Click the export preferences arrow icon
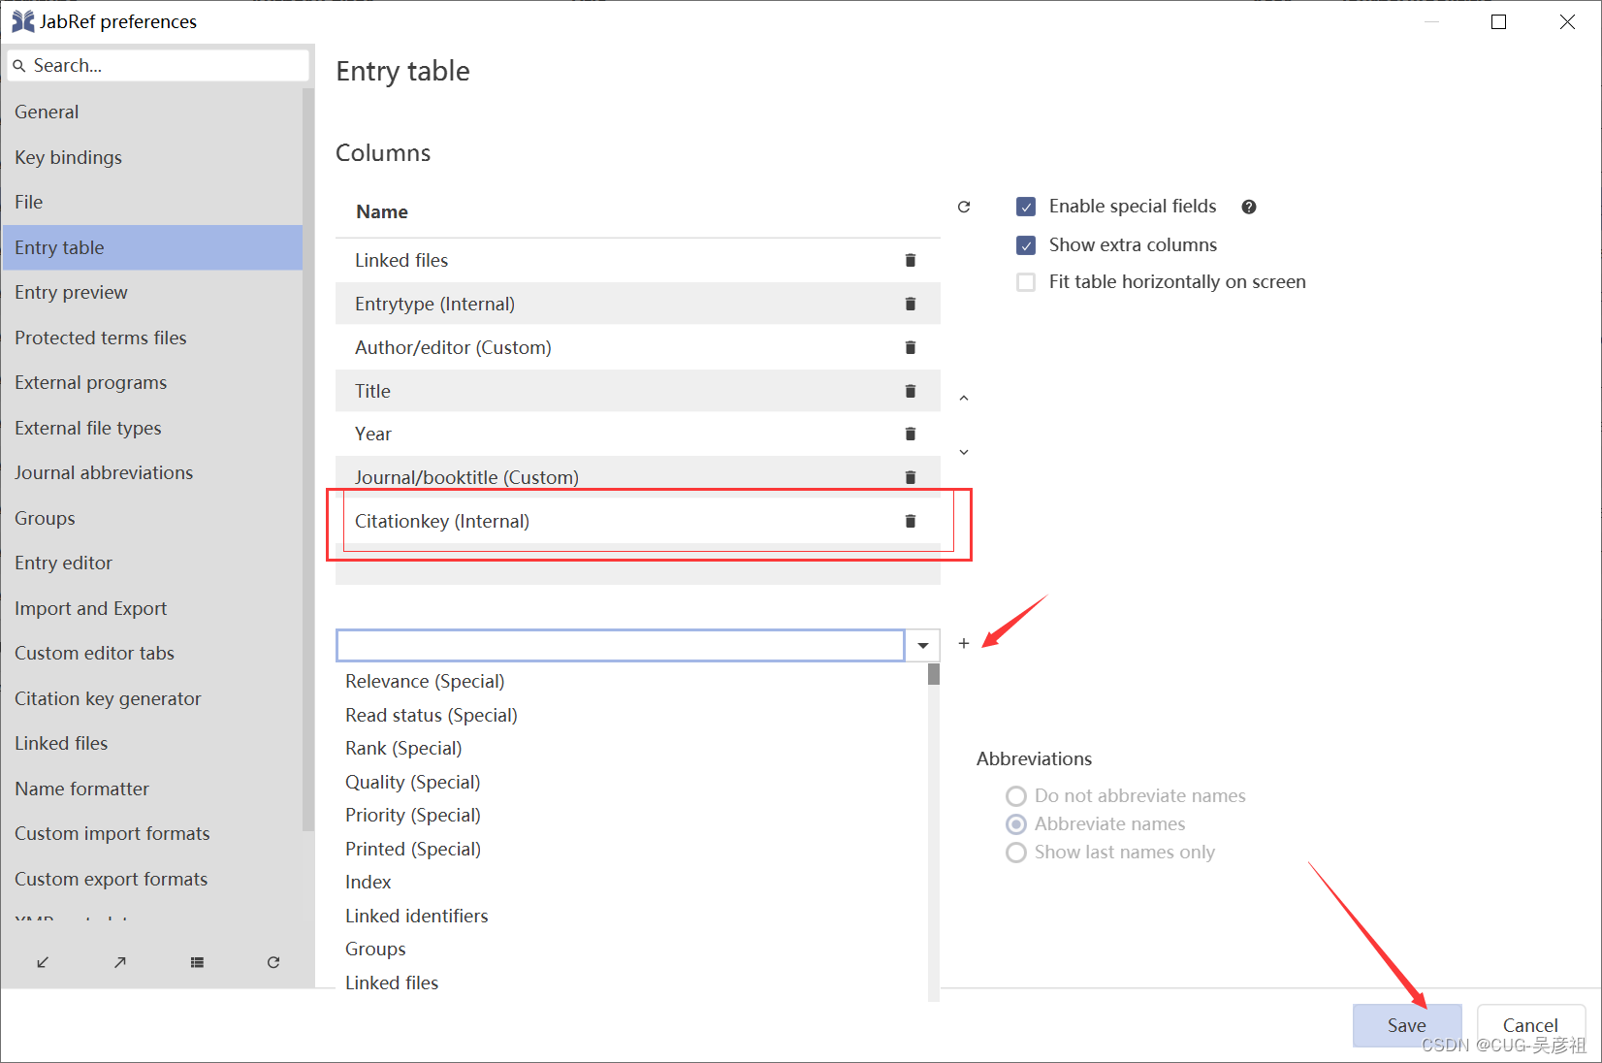 coord(119,962)
